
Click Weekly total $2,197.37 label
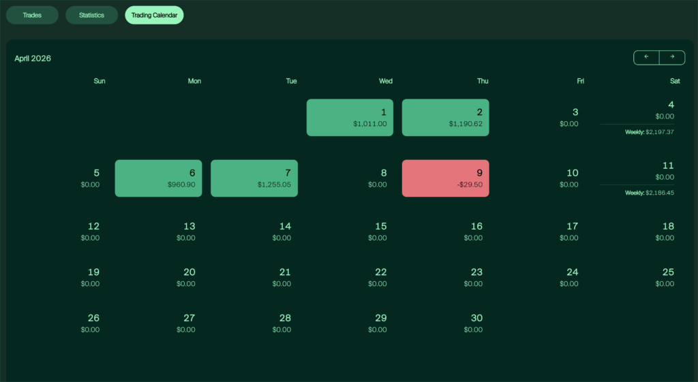(x=649, y=132)
